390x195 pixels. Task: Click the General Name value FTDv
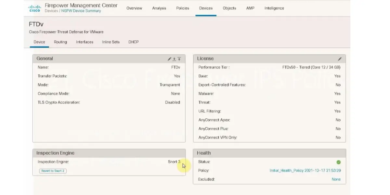point(175,67)
